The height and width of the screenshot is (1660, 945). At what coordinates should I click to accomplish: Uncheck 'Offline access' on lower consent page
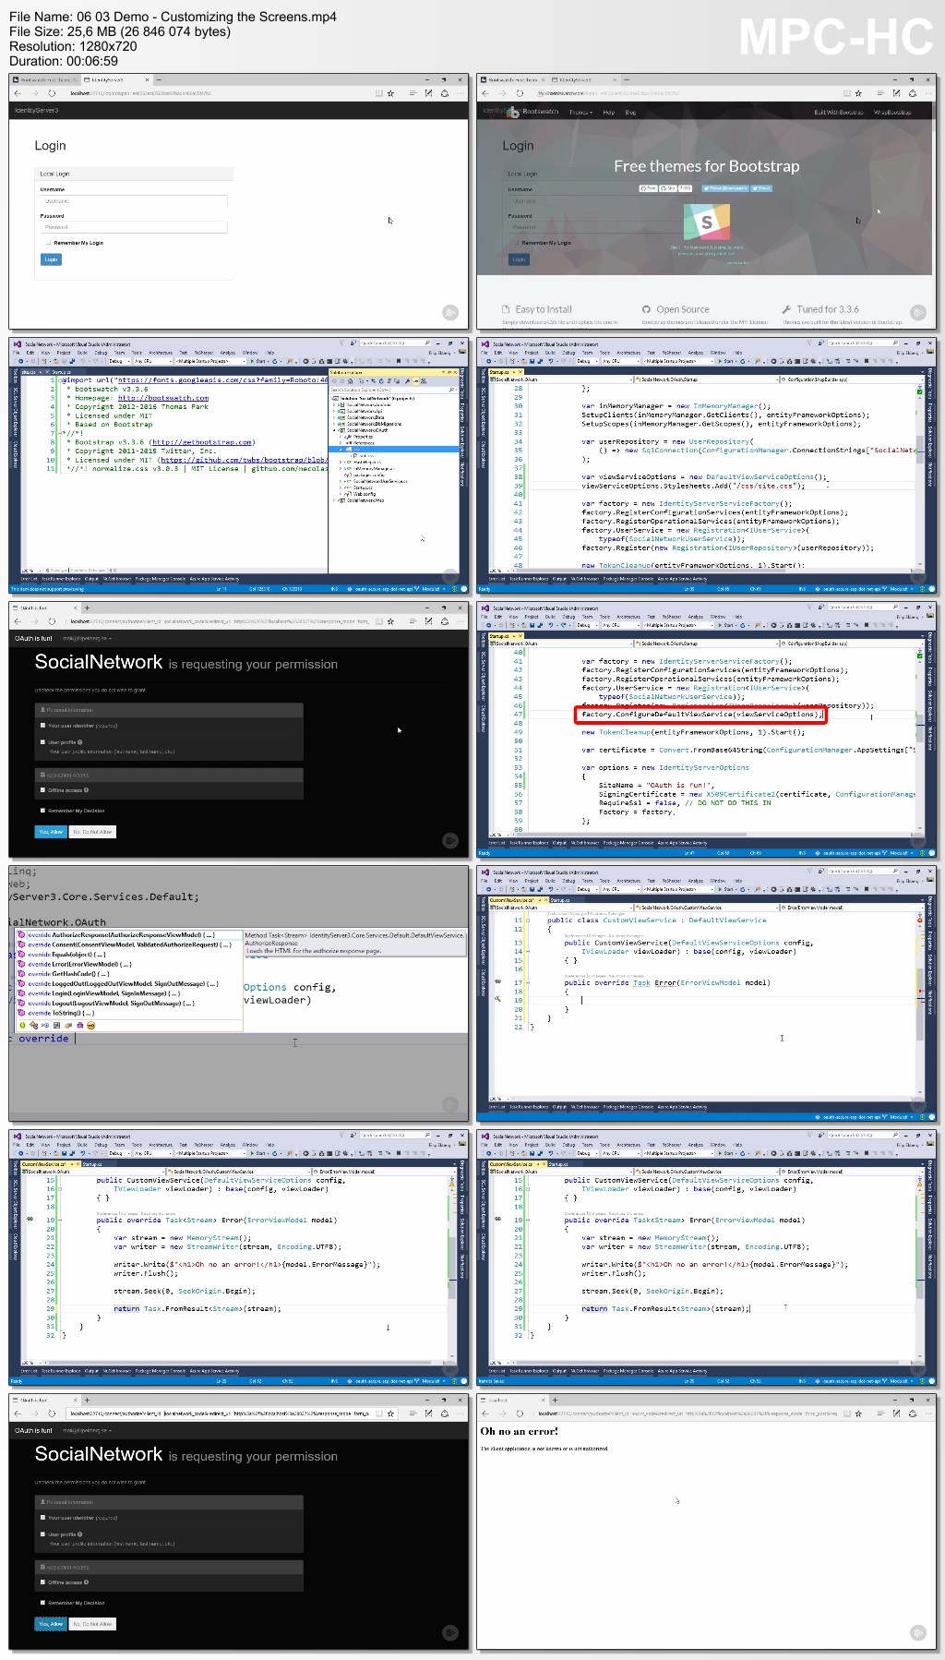point(42,1582)
